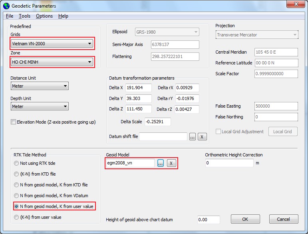The height and width of the screenshot is (234, 308).
Task: Click the Delta Scale field
Action: pos(158,122)
